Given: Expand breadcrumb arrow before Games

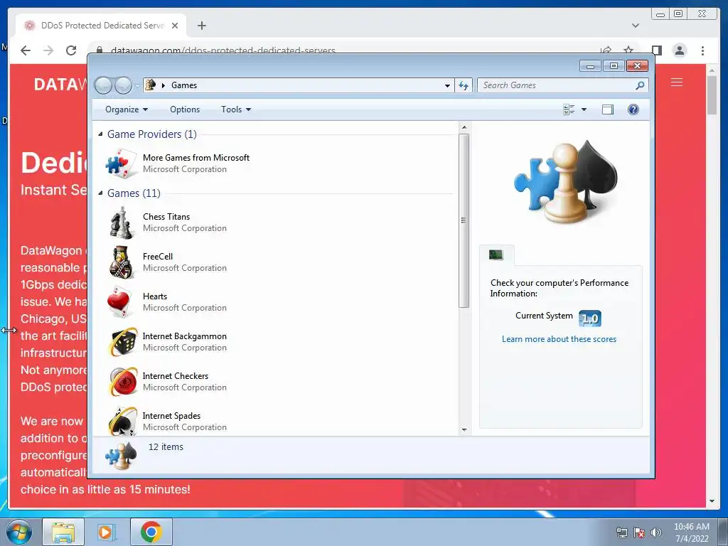Looking at the screenshot, I should click(164, 85).
